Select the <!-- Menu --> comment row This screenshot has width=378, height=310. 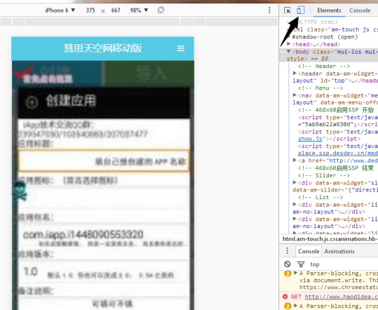pyautogui.click(x=321, y=88)
